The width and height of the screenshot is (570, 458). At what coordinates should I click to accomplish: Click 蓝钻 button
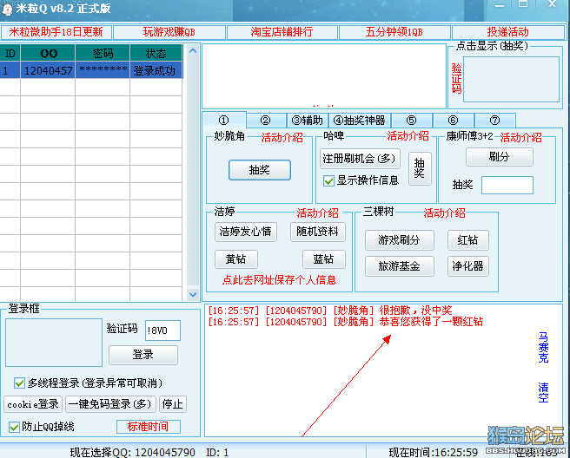tap(323, 259)
